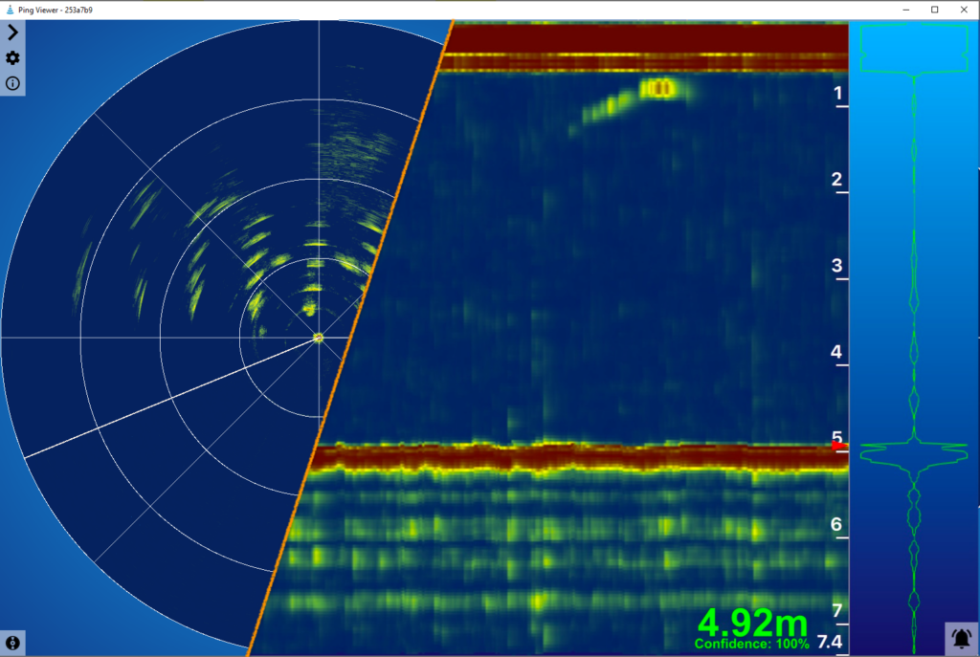This screenshot has width=980, height=657.
Task: Expand the side menu with the chevron arrow
Action: coord(12,32)
